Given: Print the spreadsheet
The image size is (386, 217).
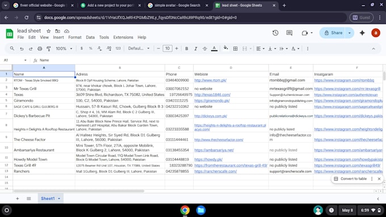Looking at the screenshot, I should click(40, 48).
